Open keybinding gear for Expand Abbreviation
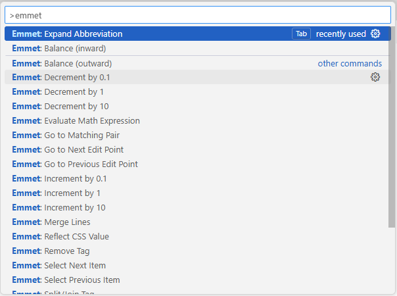The height and width of the screenshot is (296, 397). tap(375, 34)
